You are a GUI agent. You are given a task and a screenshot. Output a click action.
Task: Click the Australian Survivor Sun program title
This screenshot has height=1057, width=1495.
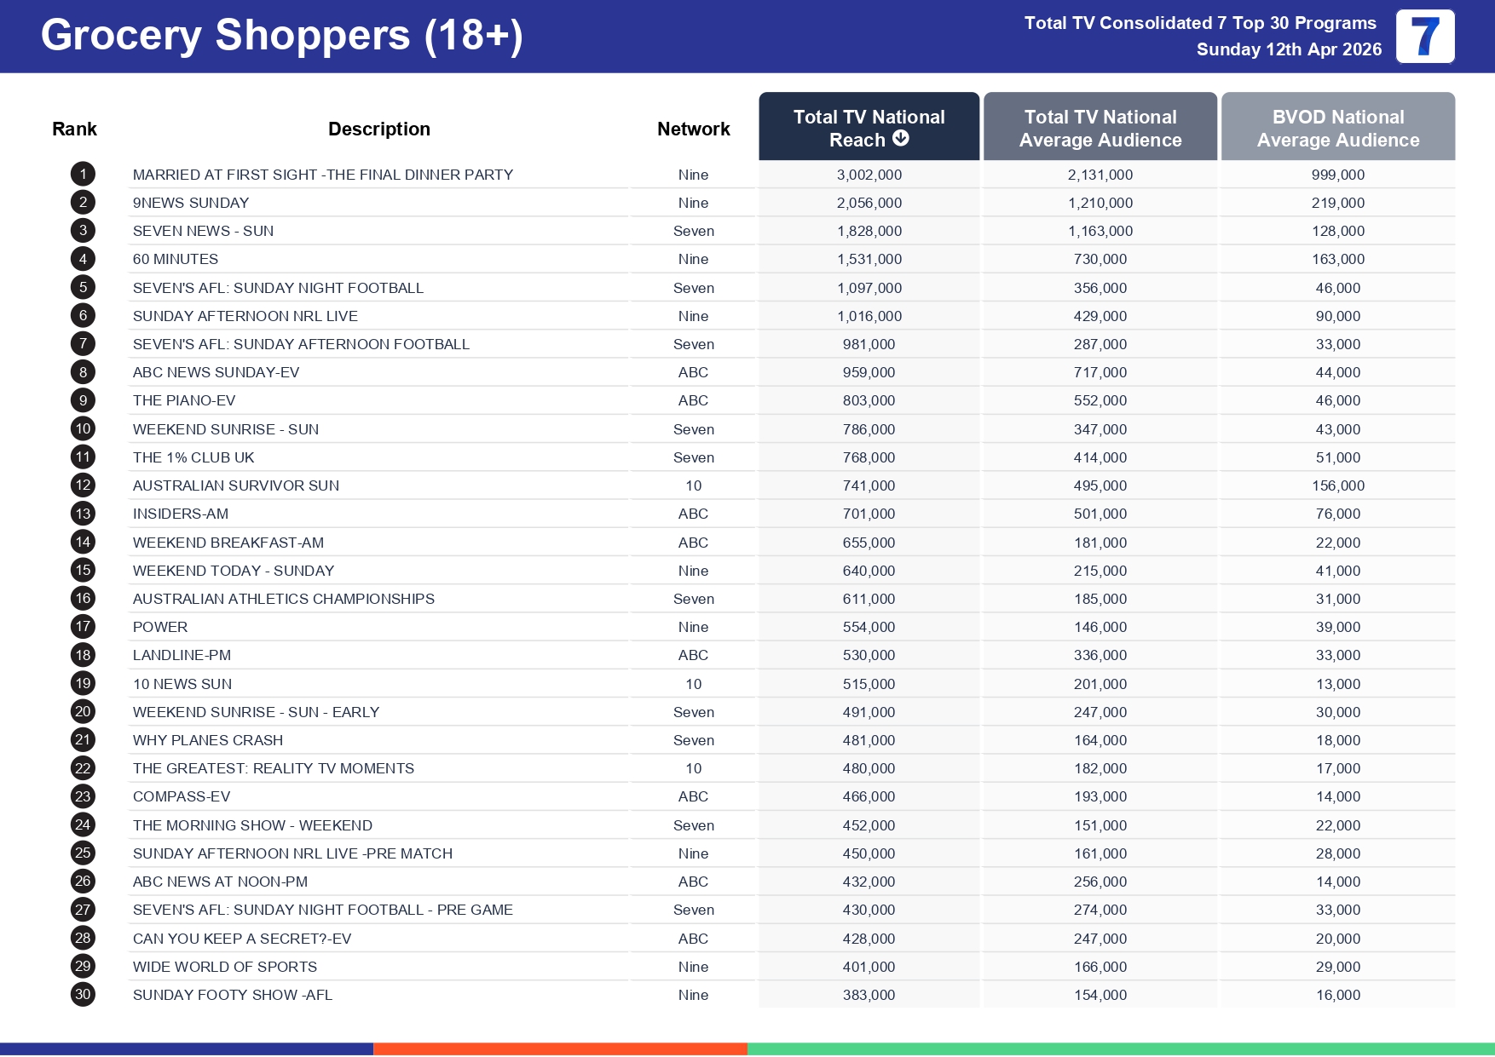(236, 485)
